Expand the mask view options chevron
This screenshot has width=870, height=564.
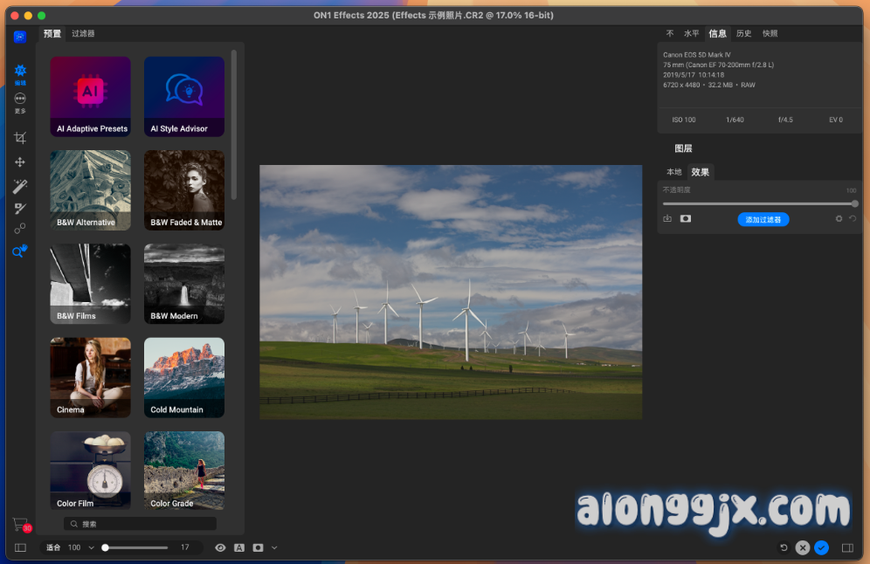point(274,547)
